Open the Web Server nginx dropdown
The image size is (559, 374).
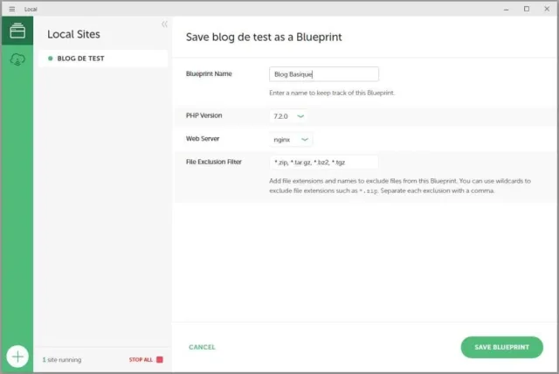[x=291, y=138]
